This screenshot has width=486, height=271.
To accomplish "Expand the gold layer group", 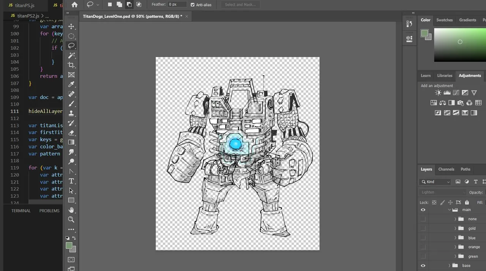I will 455,229.
